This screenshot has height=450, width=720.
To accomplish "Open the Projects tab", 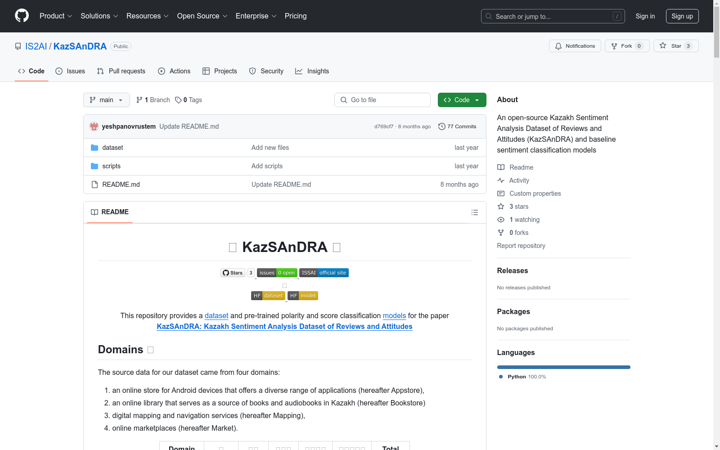I will click(220, 71).
